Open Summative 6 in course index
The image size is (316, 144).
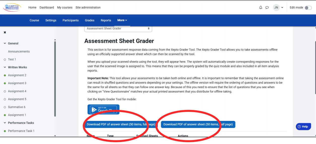click(17, 107)
